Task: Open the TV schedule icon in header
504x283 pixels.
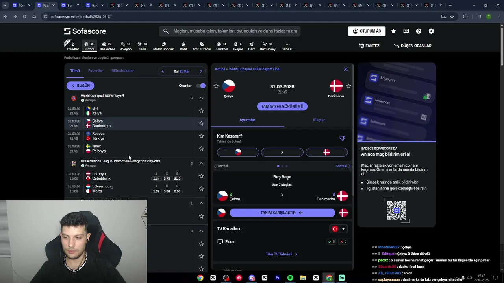Action: [x=406, y=31]
